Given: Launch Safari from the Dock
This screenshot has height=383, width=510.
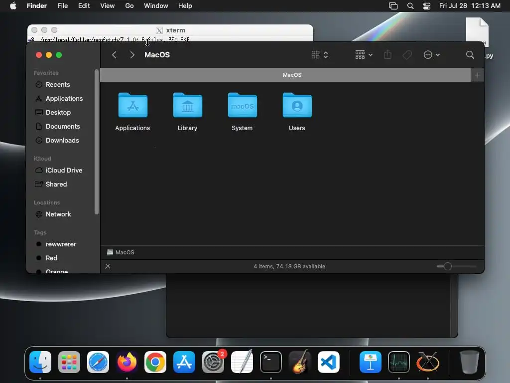Looking at the screenshot, I should (x=98, y=362).
